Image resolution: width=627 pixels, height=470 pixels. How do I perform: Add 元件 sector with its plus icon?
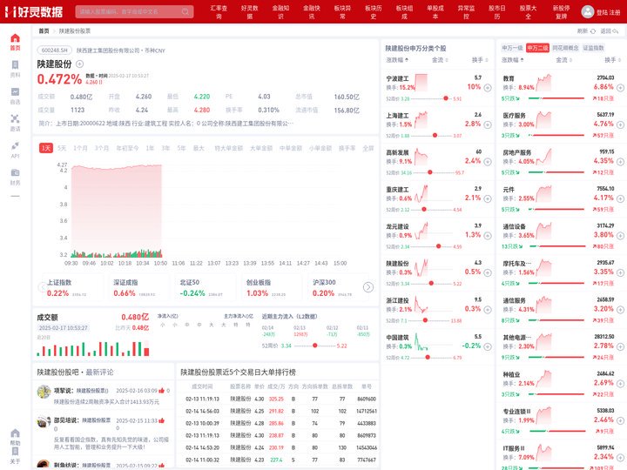620,198
